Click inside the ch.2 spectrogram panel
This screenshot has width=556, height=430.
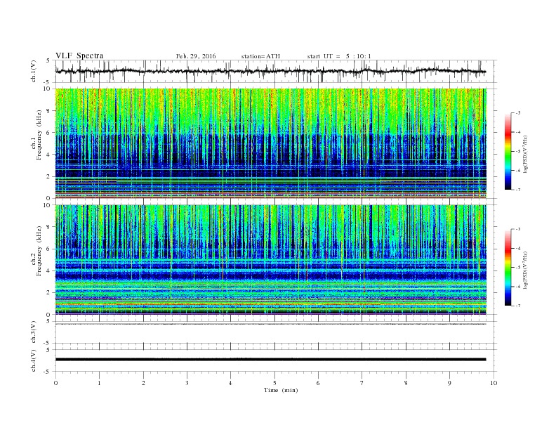coord(270,259)
